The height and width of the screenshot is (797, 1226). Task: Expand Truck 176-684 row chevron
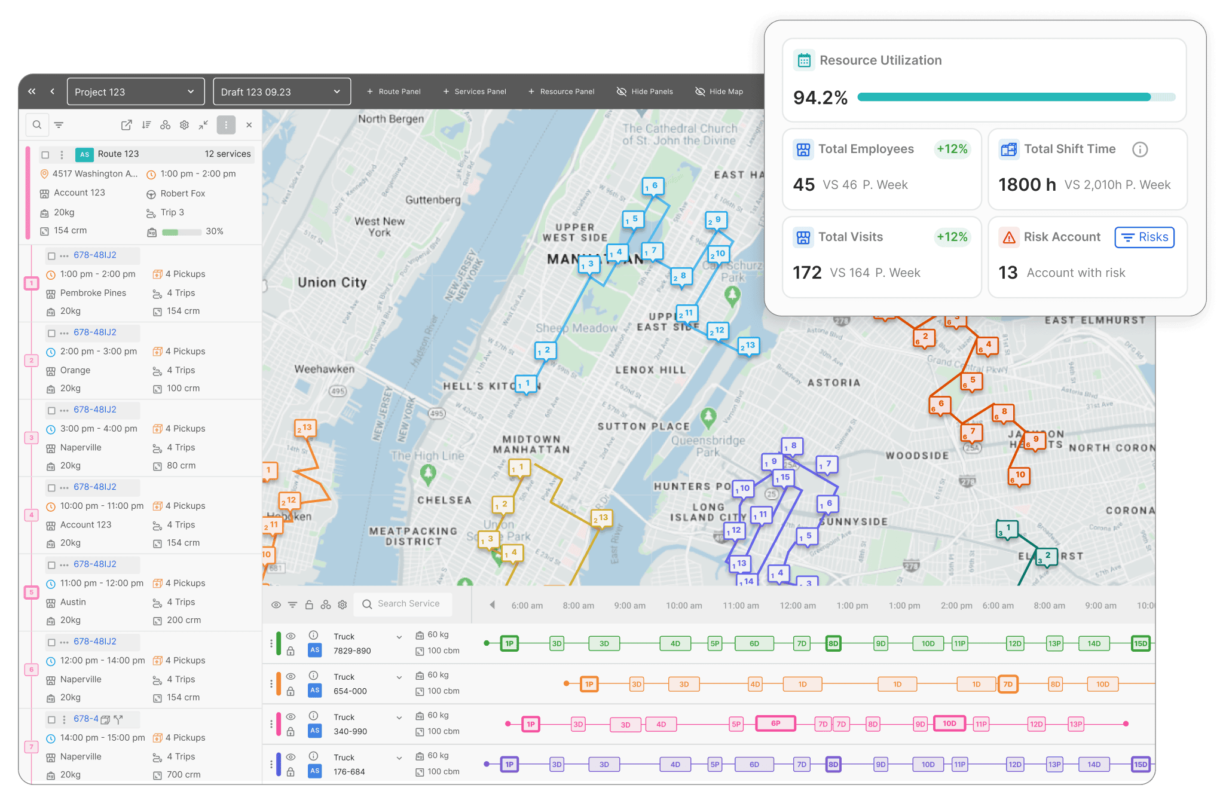click(x=399, y=758)
